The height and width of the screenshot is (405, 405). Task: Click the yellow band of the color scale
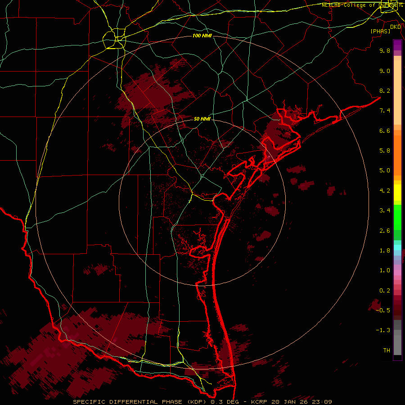(397, 192)
